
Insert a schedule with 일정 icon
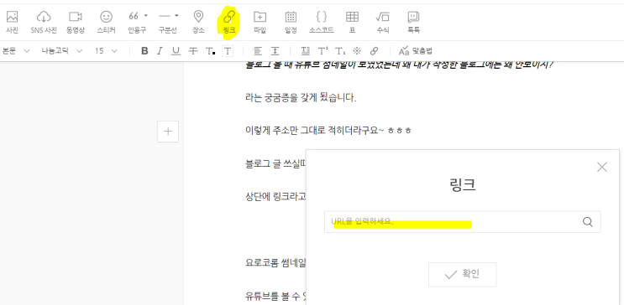point(291,22)
